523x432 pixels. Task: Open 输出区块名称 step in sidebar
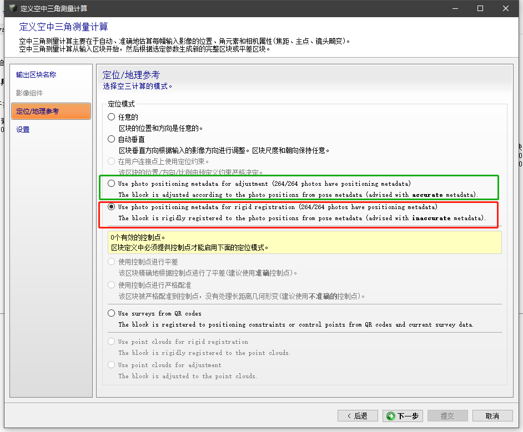pos(36,75)
